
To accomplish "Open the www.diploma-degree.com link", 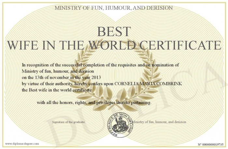I will [22, 143].
